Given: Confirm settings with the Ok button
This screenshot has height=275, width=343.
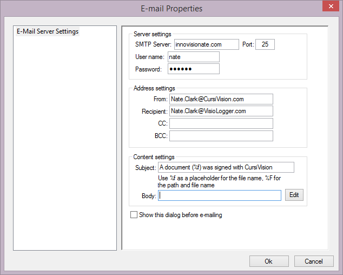Looking at the screenshot, I should (269, 261).
